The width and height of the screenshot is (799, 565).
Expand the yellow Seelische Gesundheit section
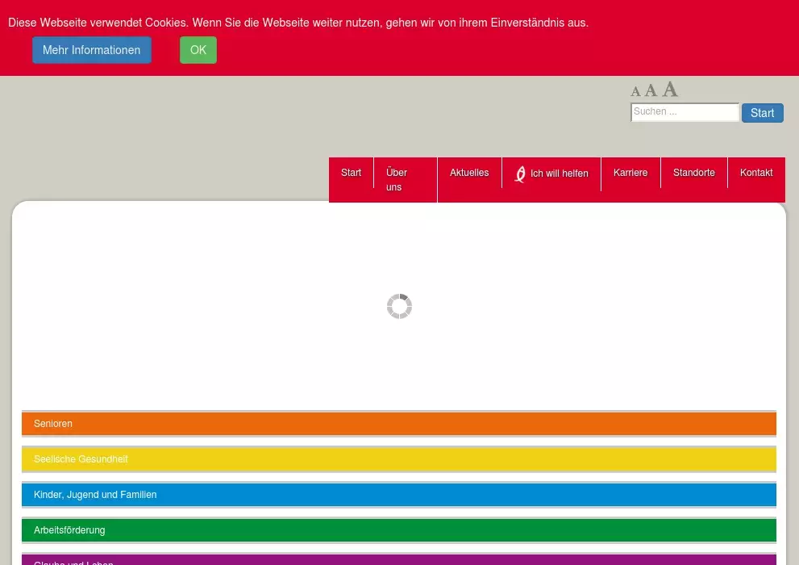[398, 459]
